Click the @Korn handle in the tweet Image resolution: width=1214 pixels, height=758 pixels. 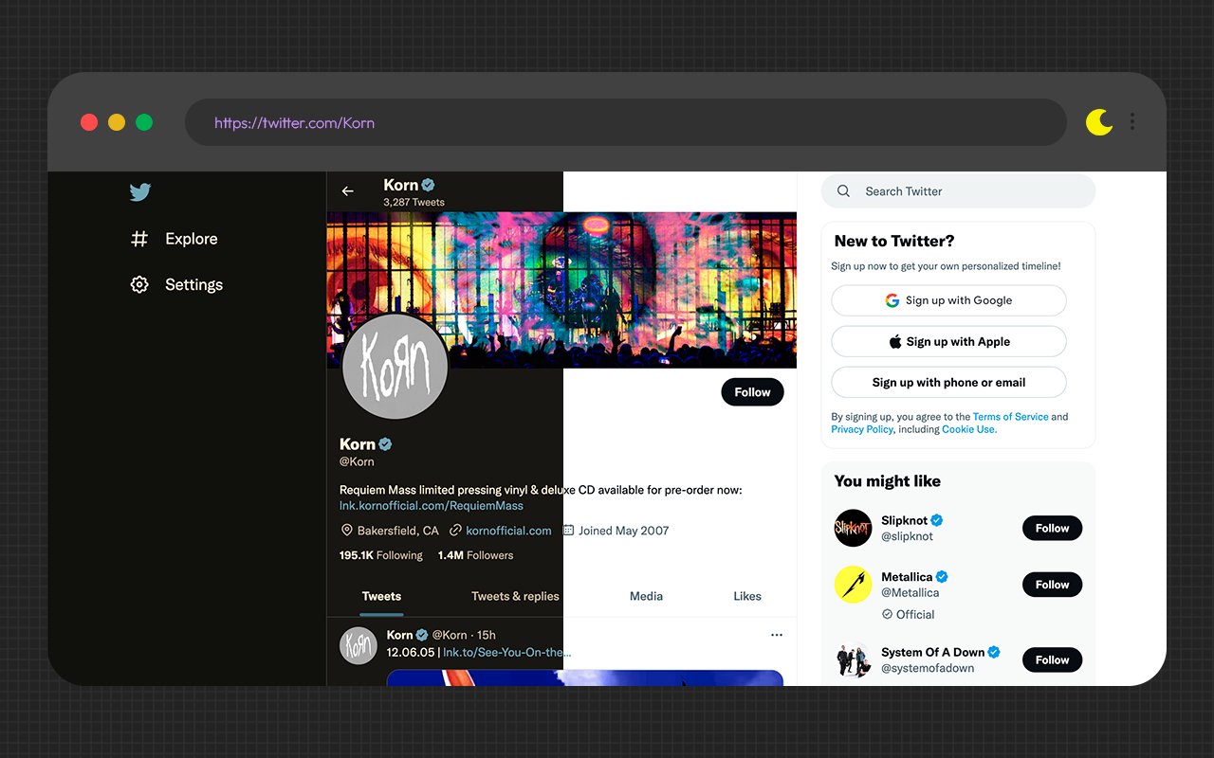tap(450, 635)
